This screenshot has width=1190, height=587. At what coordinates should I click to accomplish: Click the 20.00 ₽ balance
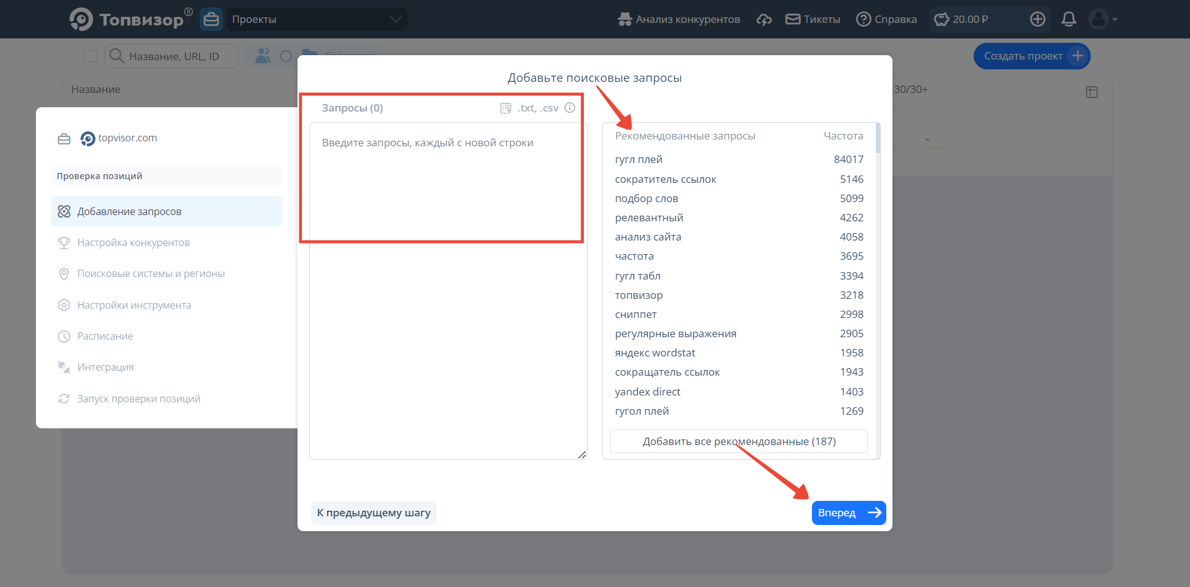tap(962, 19)
